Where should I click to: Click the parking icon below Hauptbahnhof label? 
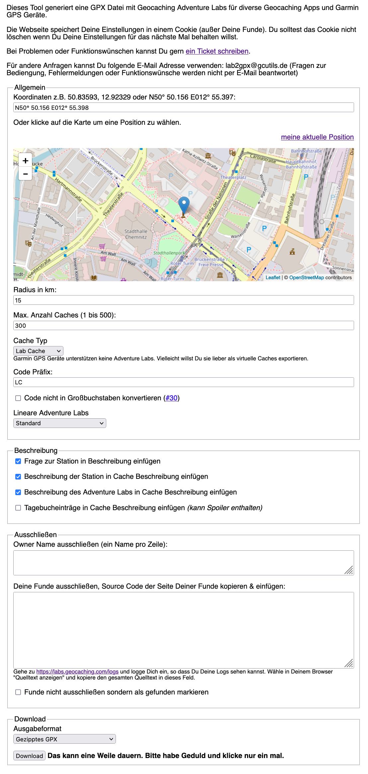pyautogui.click(x=306, y=177)
